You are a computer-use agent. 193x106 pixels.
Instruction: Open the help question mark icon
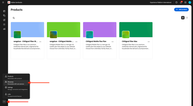tap(176, 3)
